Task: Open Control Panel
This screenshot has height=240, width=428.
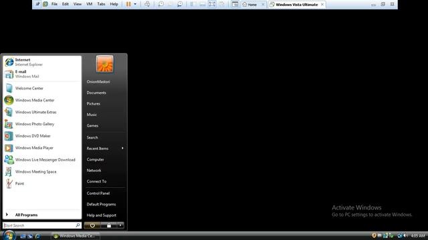Action: coord(98,193)
